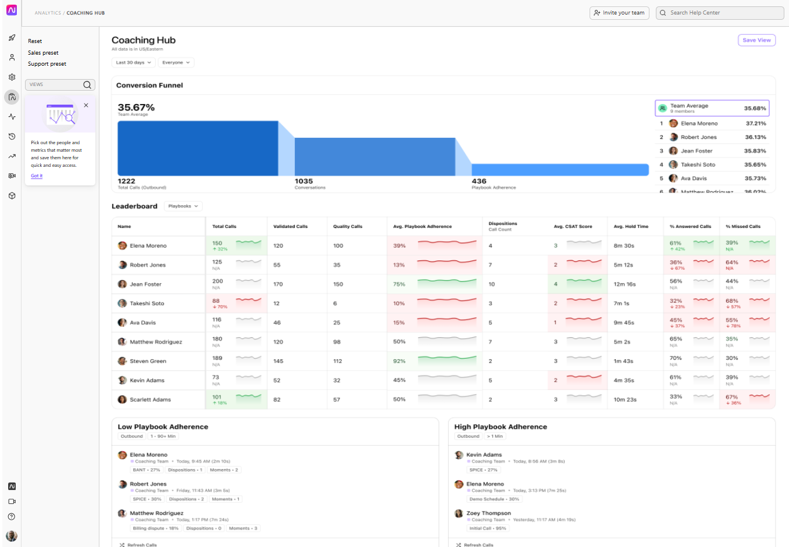Select the highlighted Coaching Hub sidebar icon
Viewport: 789px width, 547px height.
pyautogui.click(x=12, y=97)
